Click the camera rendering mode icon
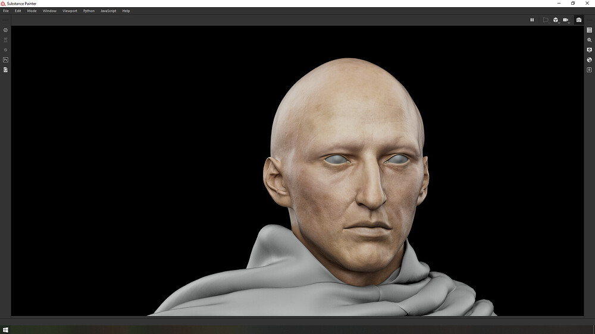 click(x=579, y=20)
